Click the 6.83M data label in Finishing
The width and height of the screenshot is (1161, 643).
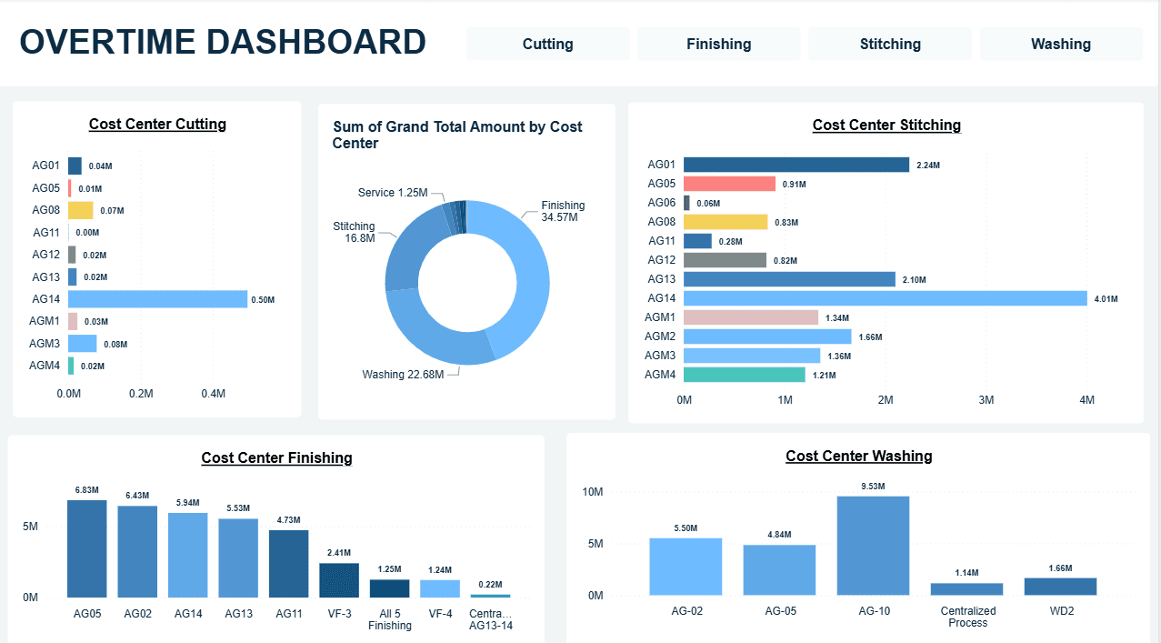pos(87,490)
